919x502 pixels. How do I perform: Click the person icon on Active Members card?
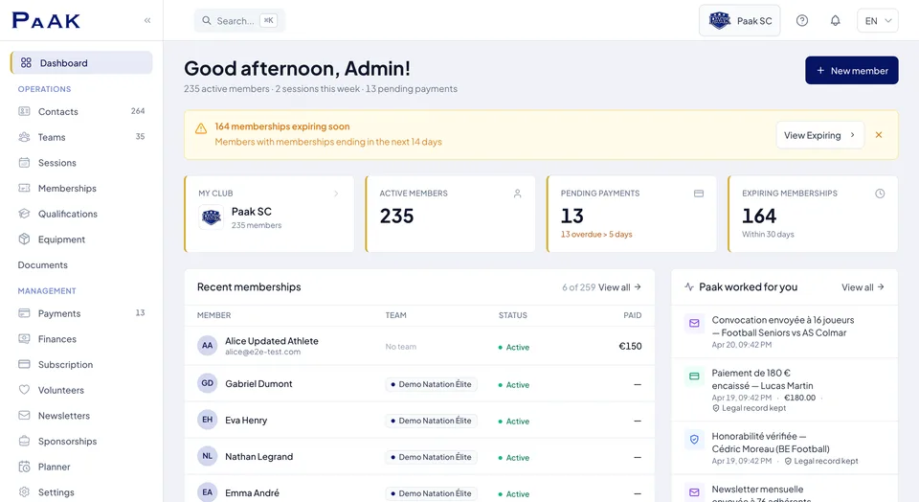(x=518, y=194)
